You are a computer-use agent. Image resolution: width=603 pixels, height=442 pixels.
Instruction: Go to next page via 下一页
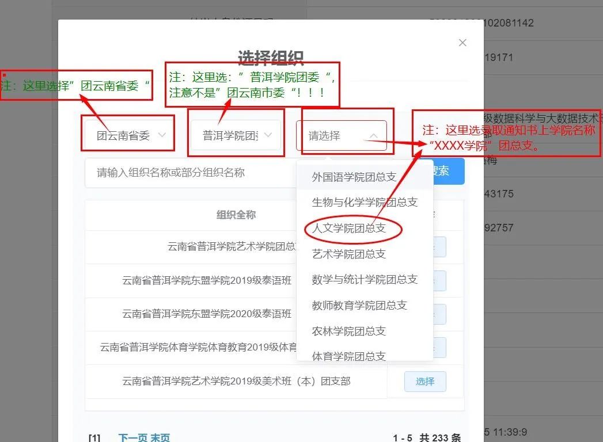132,438
